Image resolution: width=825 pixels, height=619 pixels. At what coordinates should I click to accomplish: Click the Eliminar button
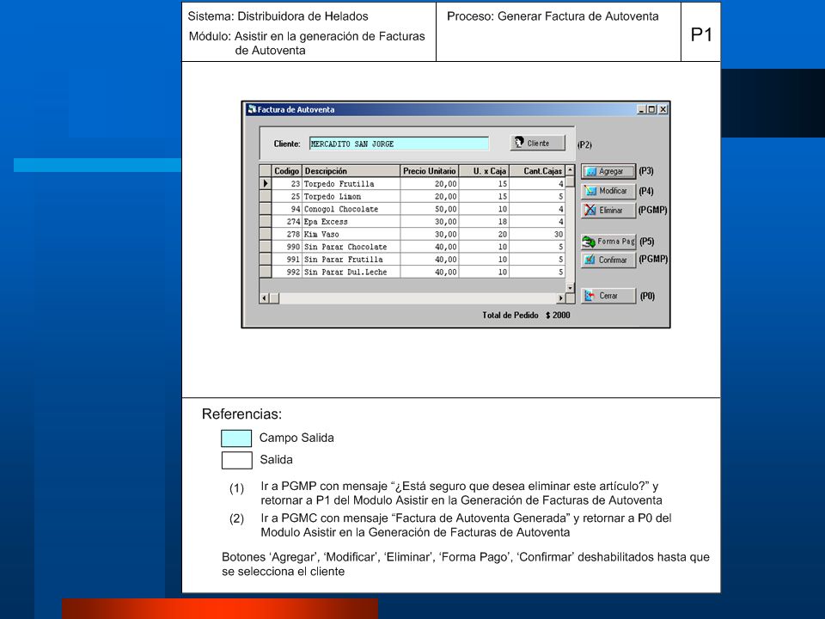(608, 210)
